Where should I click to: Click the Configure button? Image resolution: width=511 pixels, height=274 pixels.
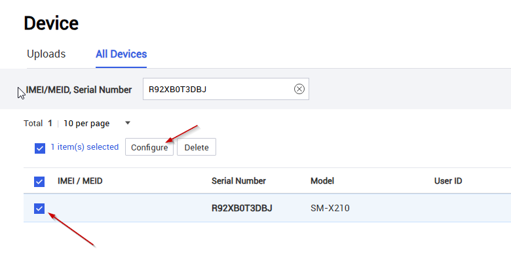pos(149,147)
